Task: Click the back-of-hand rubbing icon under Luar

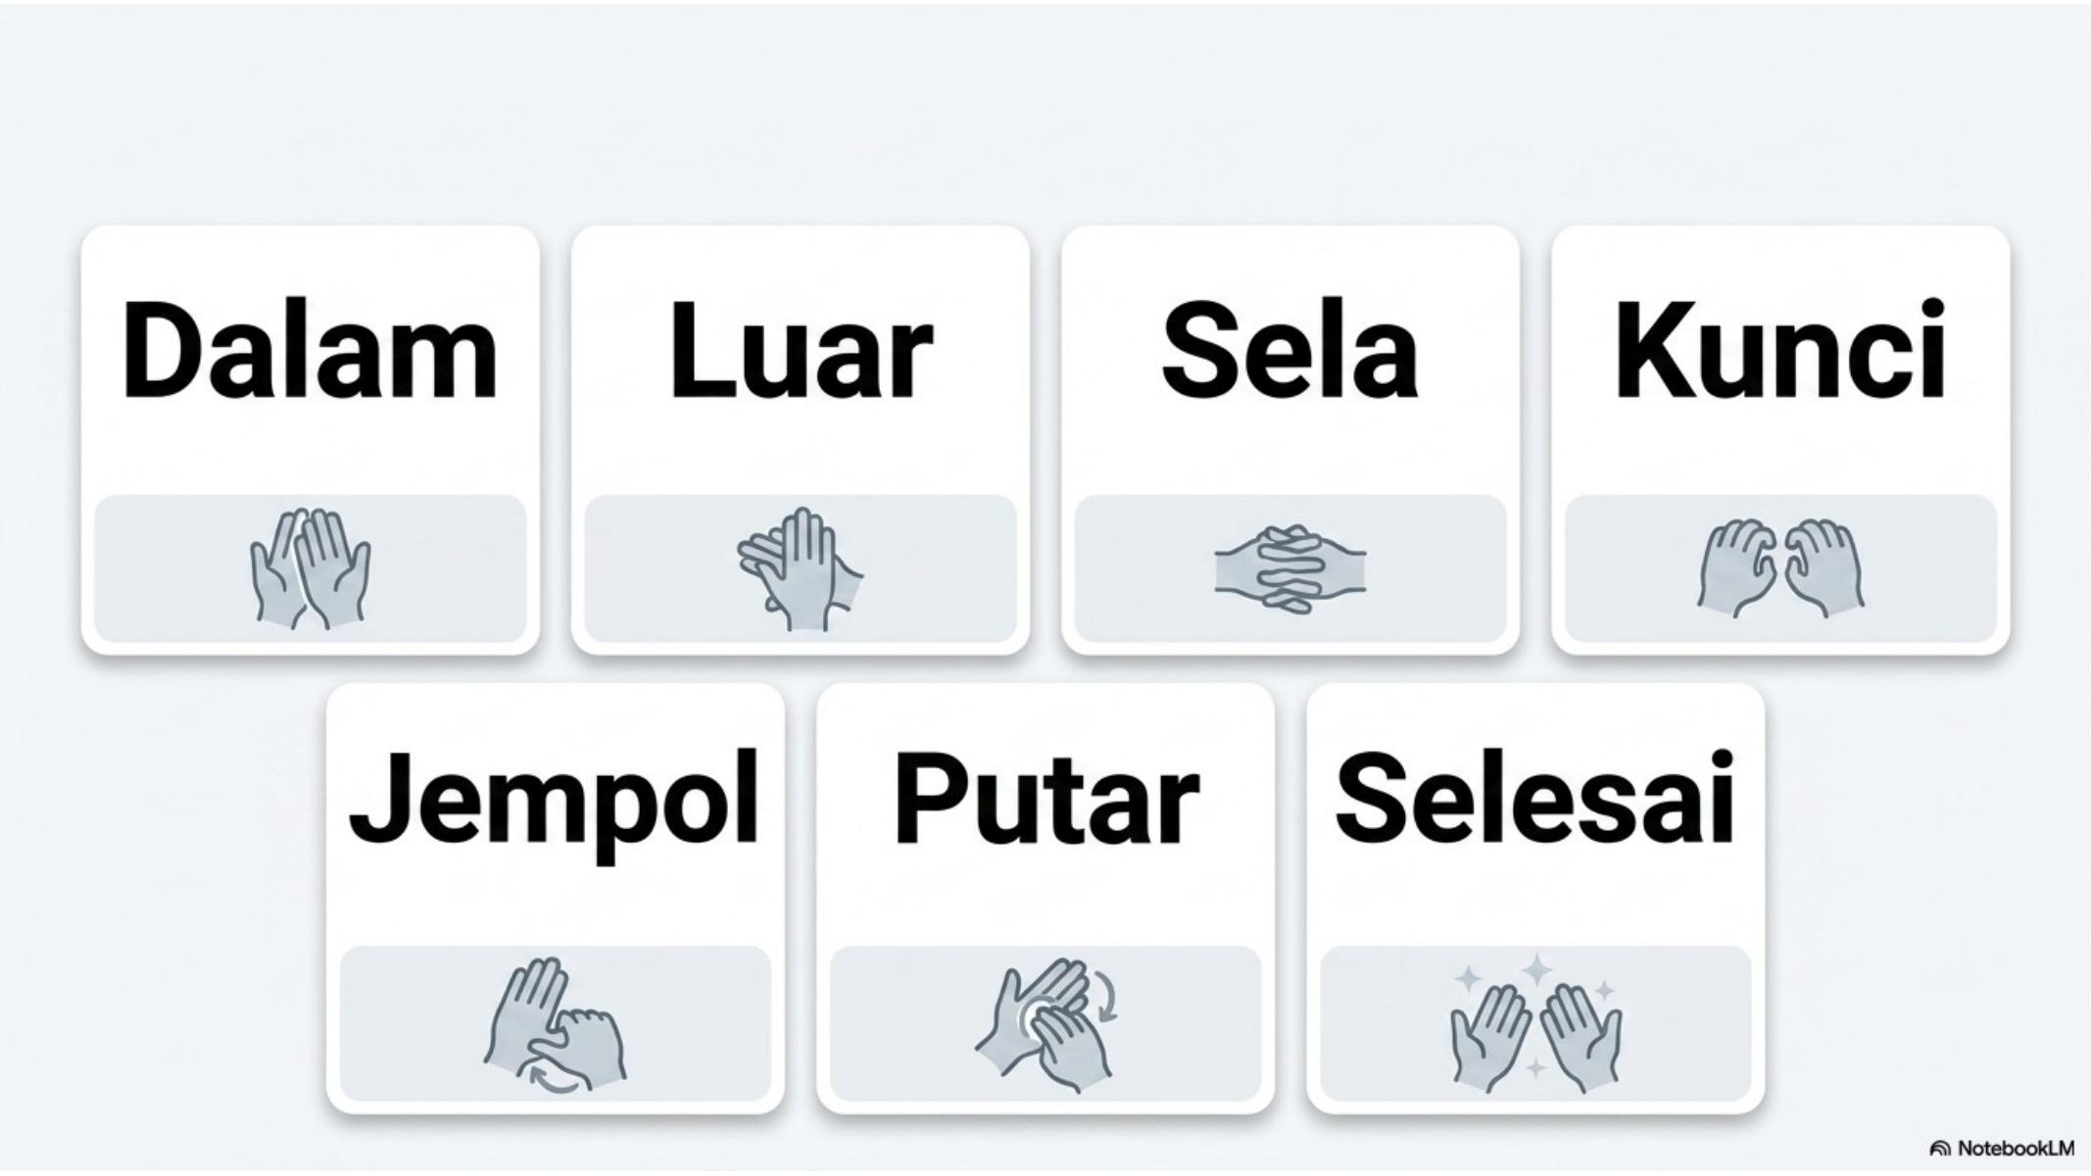Action: (x=800, y=569)
